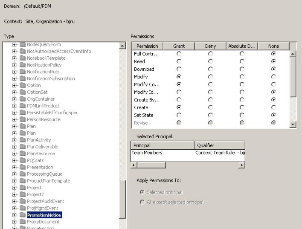Grant the Create By Move permission
The width and height of the screenshot is (302, 229).
[x=179, y=100]
